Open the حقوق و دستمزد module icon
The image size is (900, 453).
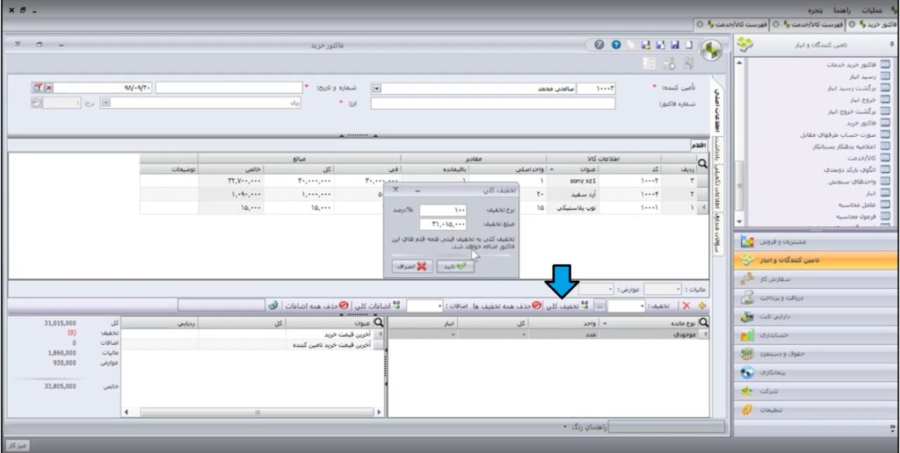[x=747, y=355]
